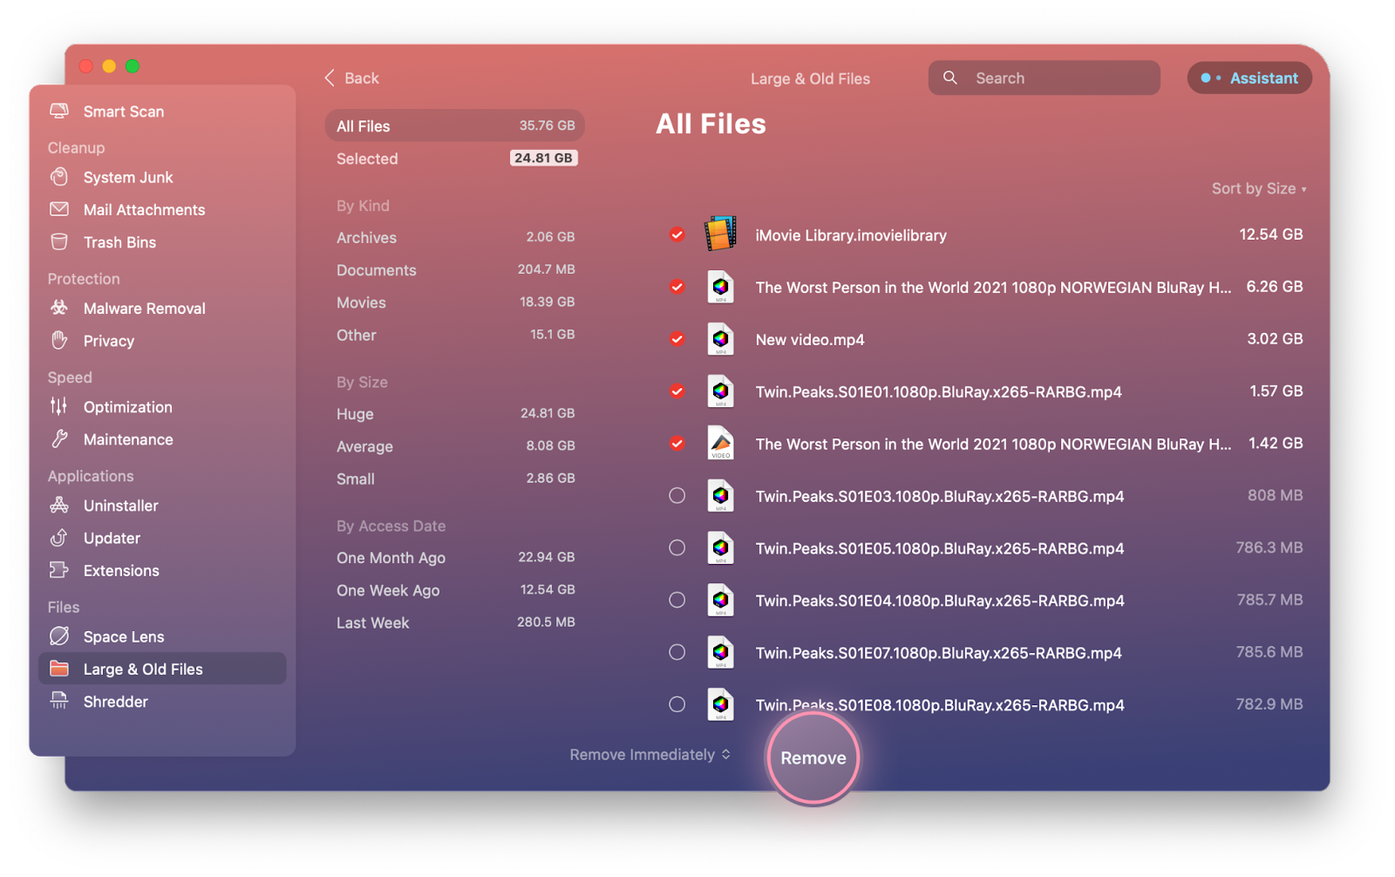Filter by Average size
Image resolution: width=1395 pixels, height=877 pixels.
[454, 446]
